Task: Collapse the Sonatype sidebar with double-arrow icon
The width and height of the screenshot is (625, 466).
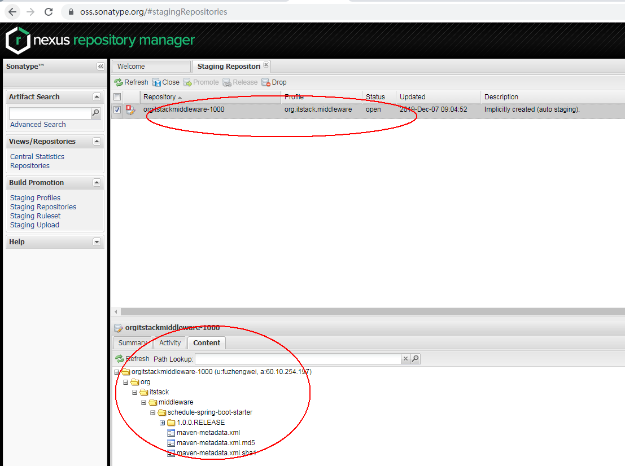Action: (x=100, y=67)
